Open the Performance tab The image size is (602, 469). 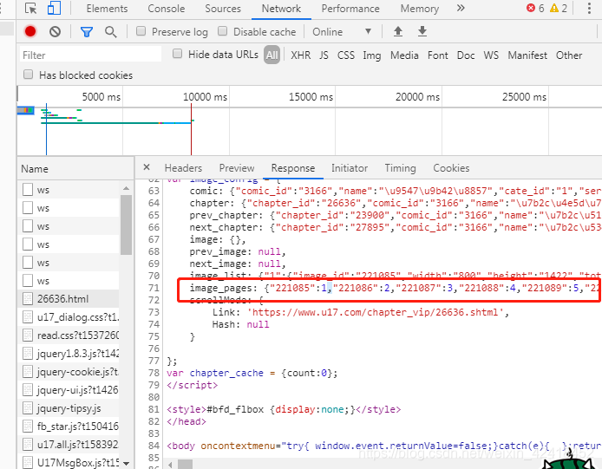(x=350, y=9)
